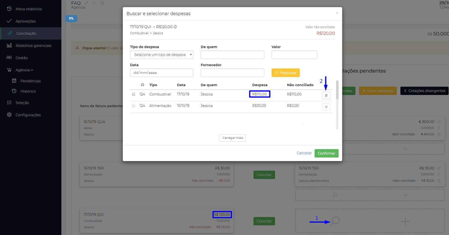449x235 pixels.
Task: Click the Data input field
Action: [x=162, y=73]
